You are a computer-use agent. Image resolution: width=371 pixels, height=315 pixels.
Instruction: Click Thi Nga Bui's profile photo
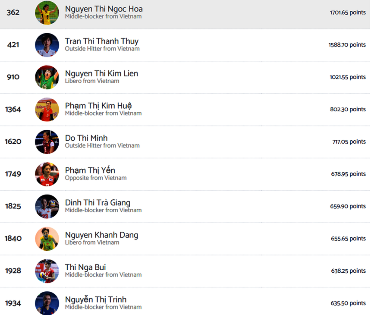tap(47, 271)
